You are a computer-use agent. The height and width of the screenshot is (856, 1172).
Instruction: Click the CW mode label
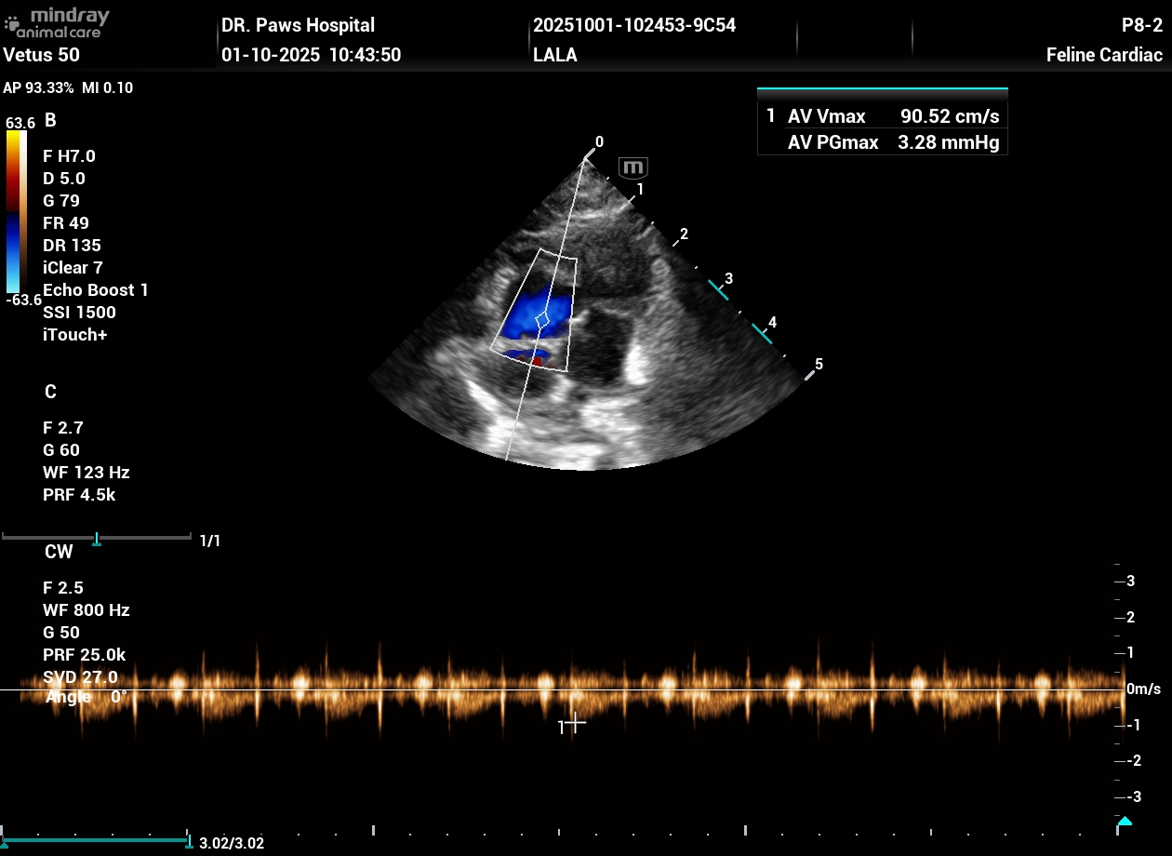coord(59,552)
